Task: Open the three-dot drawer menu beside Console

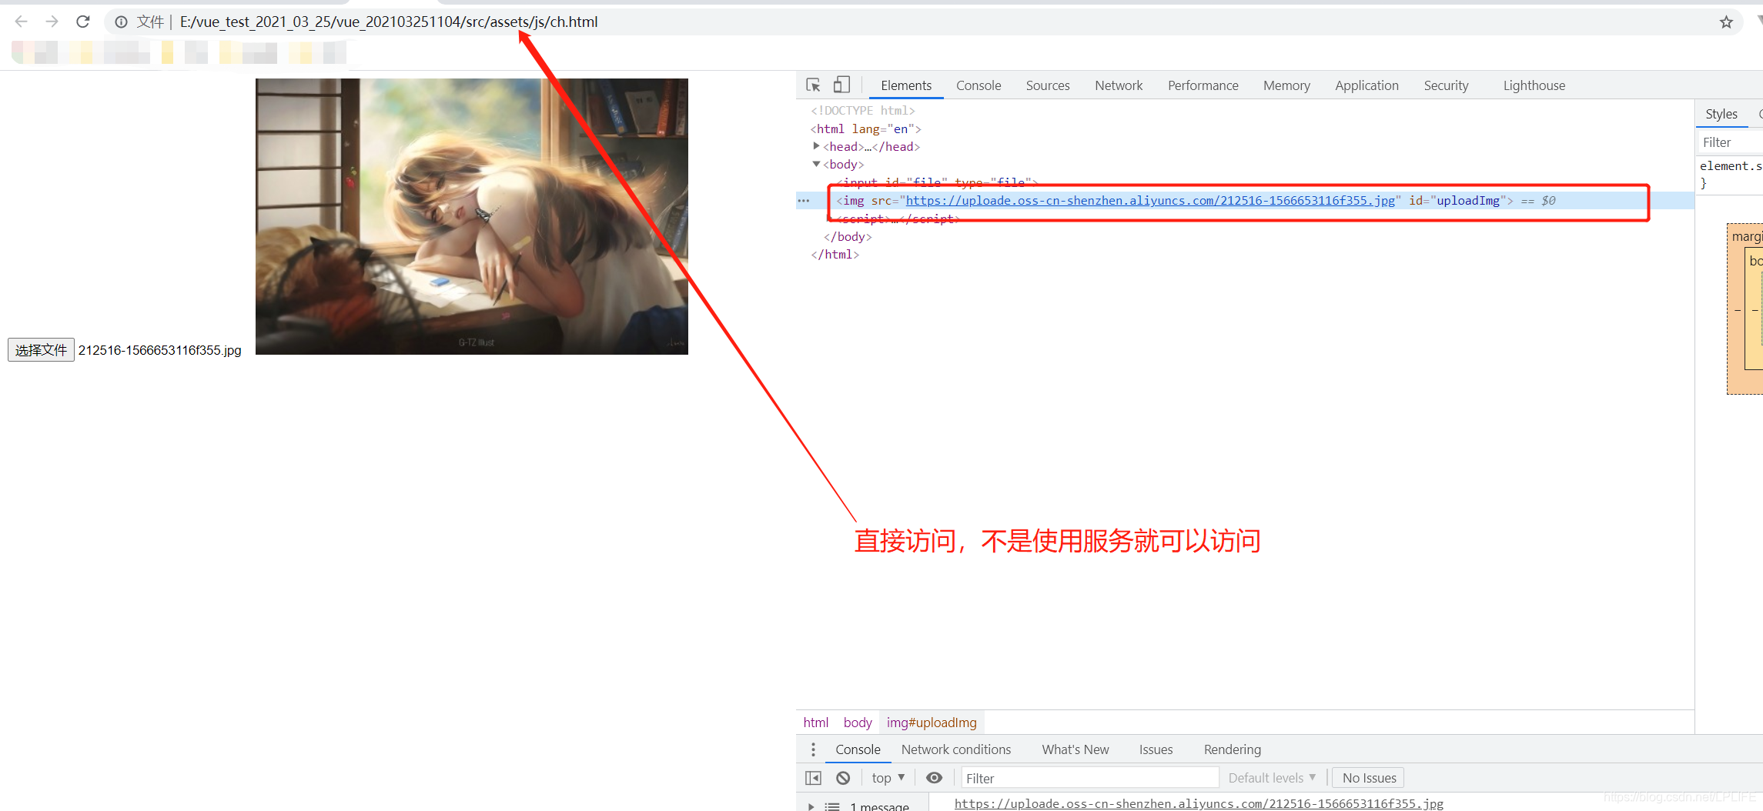Action: click(813, 749)
